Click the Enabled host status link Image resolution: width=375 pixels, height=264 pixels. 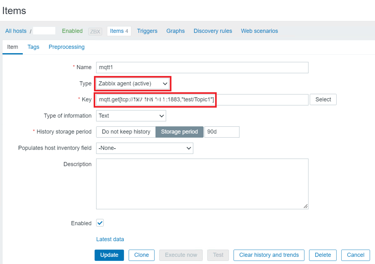[x=72, y=31]
